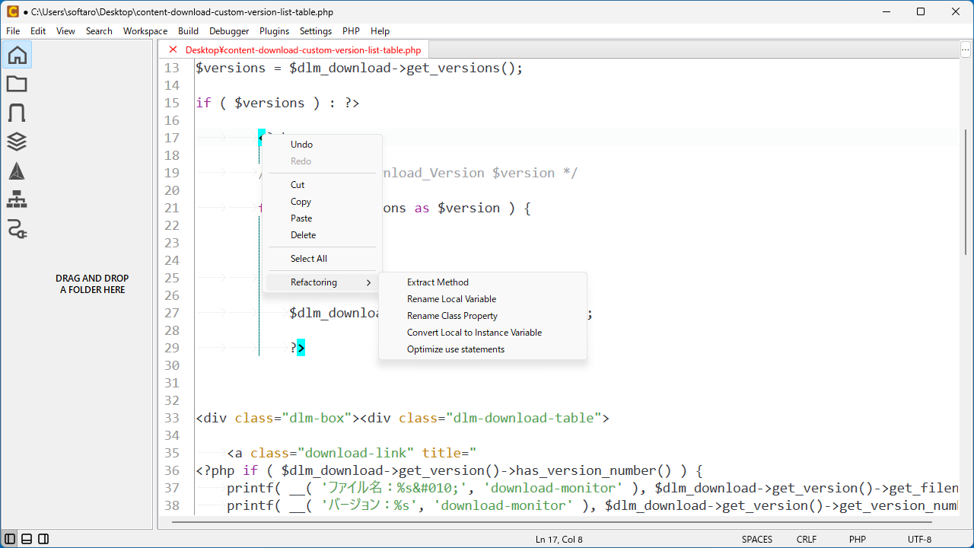Viewport: 974px width, 548px height.
Task: Open the Search menu
Action: click(99, 31)
